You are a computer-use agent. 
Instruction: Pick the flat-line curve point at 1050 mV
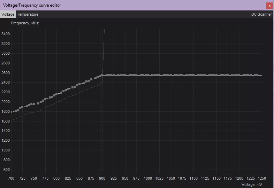(170, 75)
